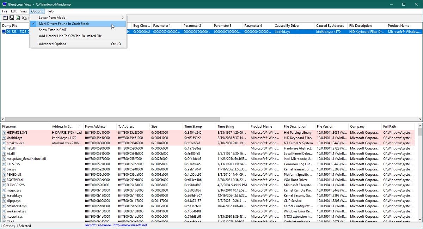
Task: Enable Show Time In GMT
Action: pos(53,30)
